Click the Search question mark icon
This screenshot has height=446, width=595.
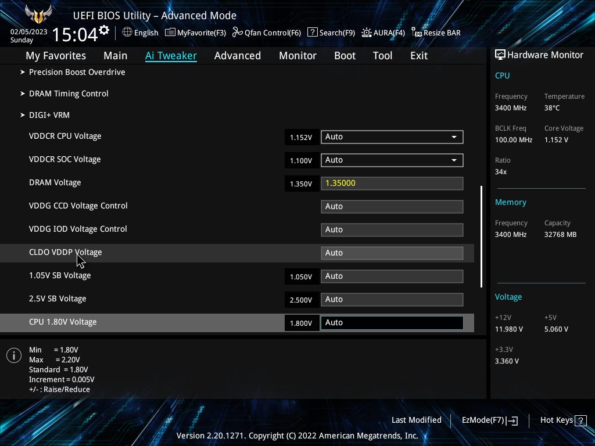point(312,33)
